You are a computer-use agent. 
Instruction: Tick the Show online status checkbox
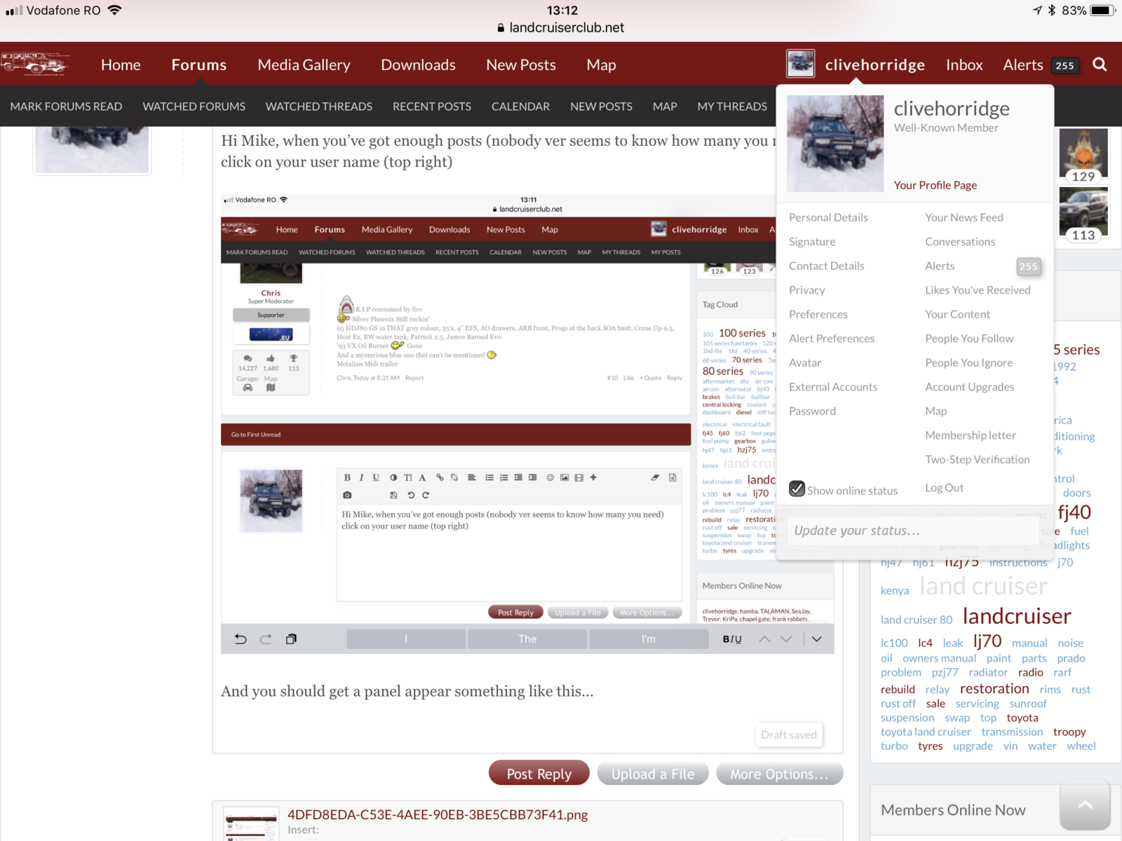click(x=797, y=488)
